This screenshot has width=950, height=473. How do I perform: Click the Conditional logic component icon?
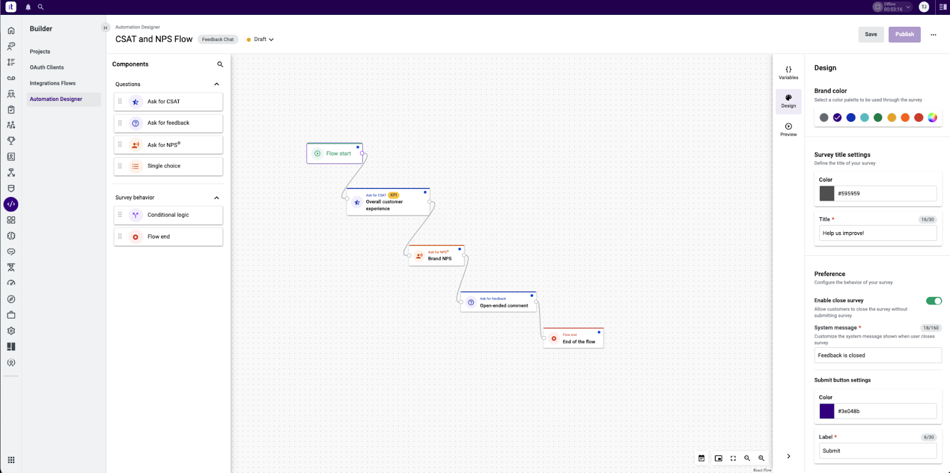(135, 215)
